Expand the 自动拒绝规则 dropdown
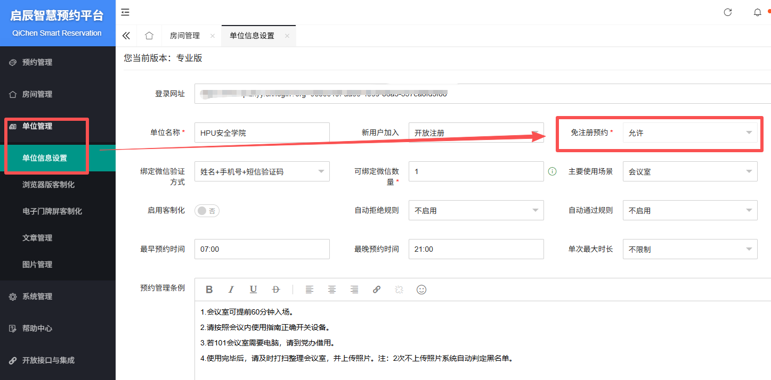Viewport: 771px width, 380px height. [476, 210]
